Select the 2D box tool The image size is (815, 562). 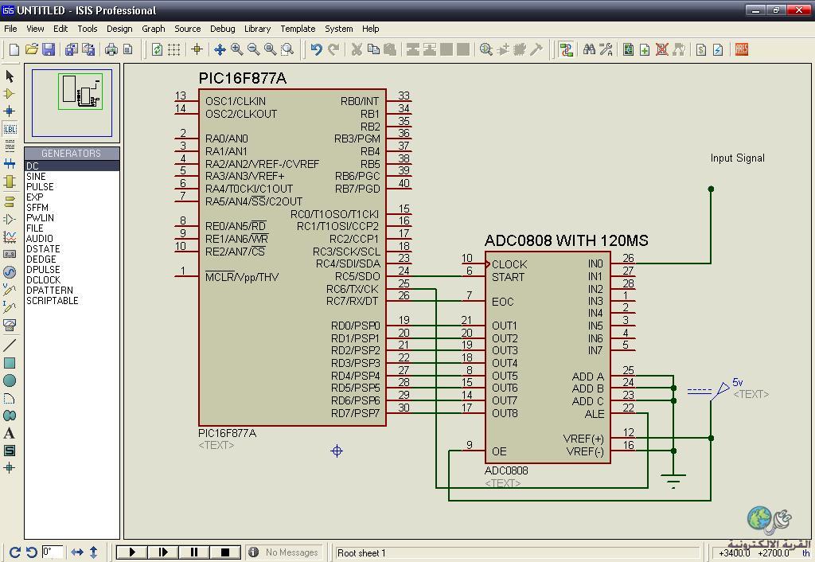point(10,362)
